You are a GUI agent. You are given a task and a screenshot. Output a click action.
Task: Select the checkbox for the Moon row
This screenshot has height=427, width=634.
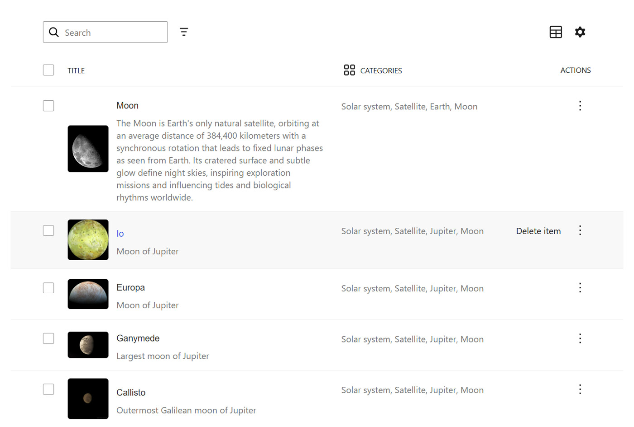[48, 105]
